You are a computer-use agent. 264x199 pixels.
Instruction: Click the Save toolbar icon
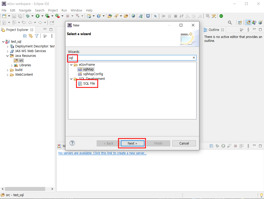14,16
